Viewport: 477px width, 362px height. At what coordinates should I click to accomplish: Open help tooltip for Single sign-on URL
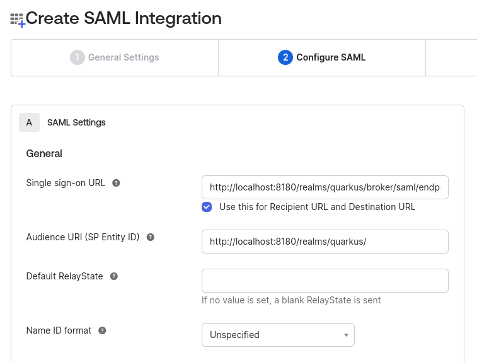coord(116,183)
